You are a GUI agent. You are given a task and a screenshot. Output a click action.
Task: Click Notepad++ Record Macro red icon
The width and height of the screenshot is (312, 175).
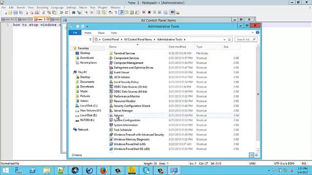click(144, 13)
